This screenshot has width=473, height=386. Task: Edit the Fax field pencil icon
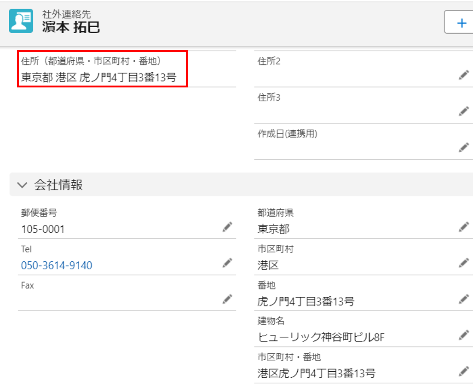click(227, 299)
